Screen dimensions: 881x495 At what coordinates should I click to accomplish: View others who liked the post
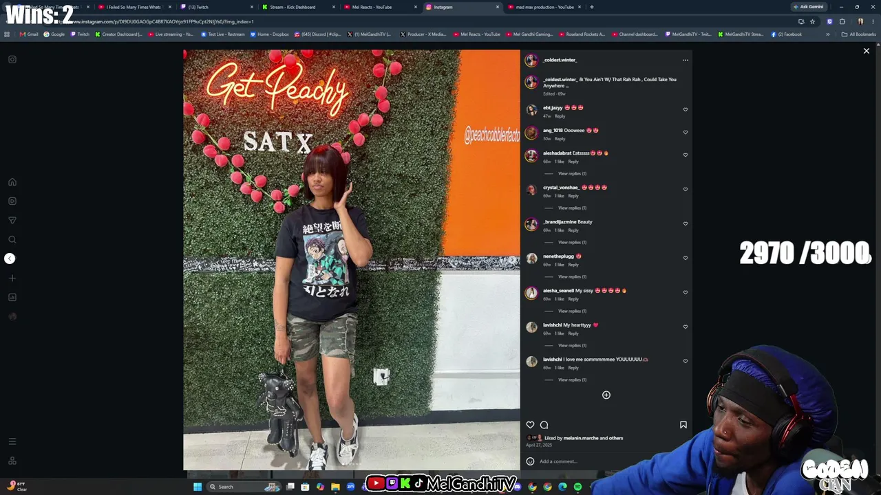click(615, 438)
